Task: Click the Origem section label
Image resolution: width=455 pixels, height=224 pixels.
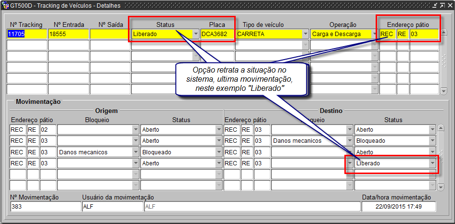Action: click(106, 111)
